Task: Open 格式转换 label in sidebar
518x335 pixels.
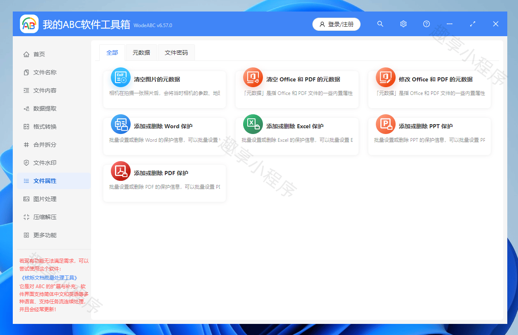Action: click(x=45, y=127)
